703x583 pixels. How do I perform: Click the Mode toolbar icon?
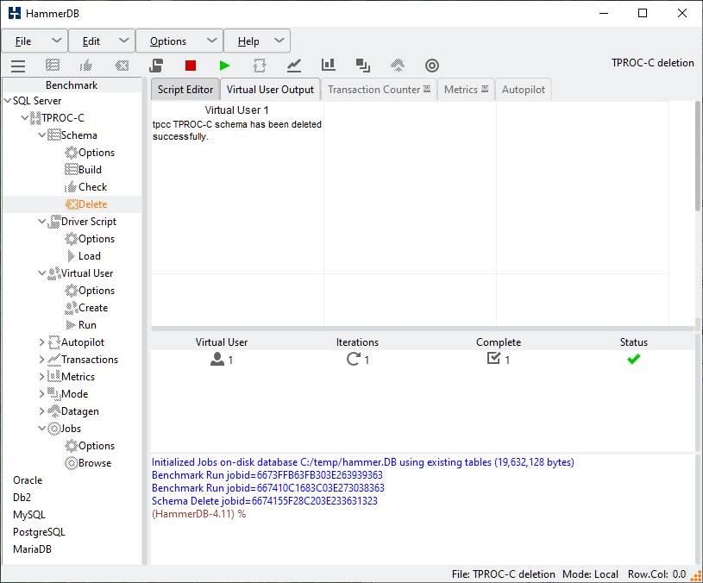(362, 66)
